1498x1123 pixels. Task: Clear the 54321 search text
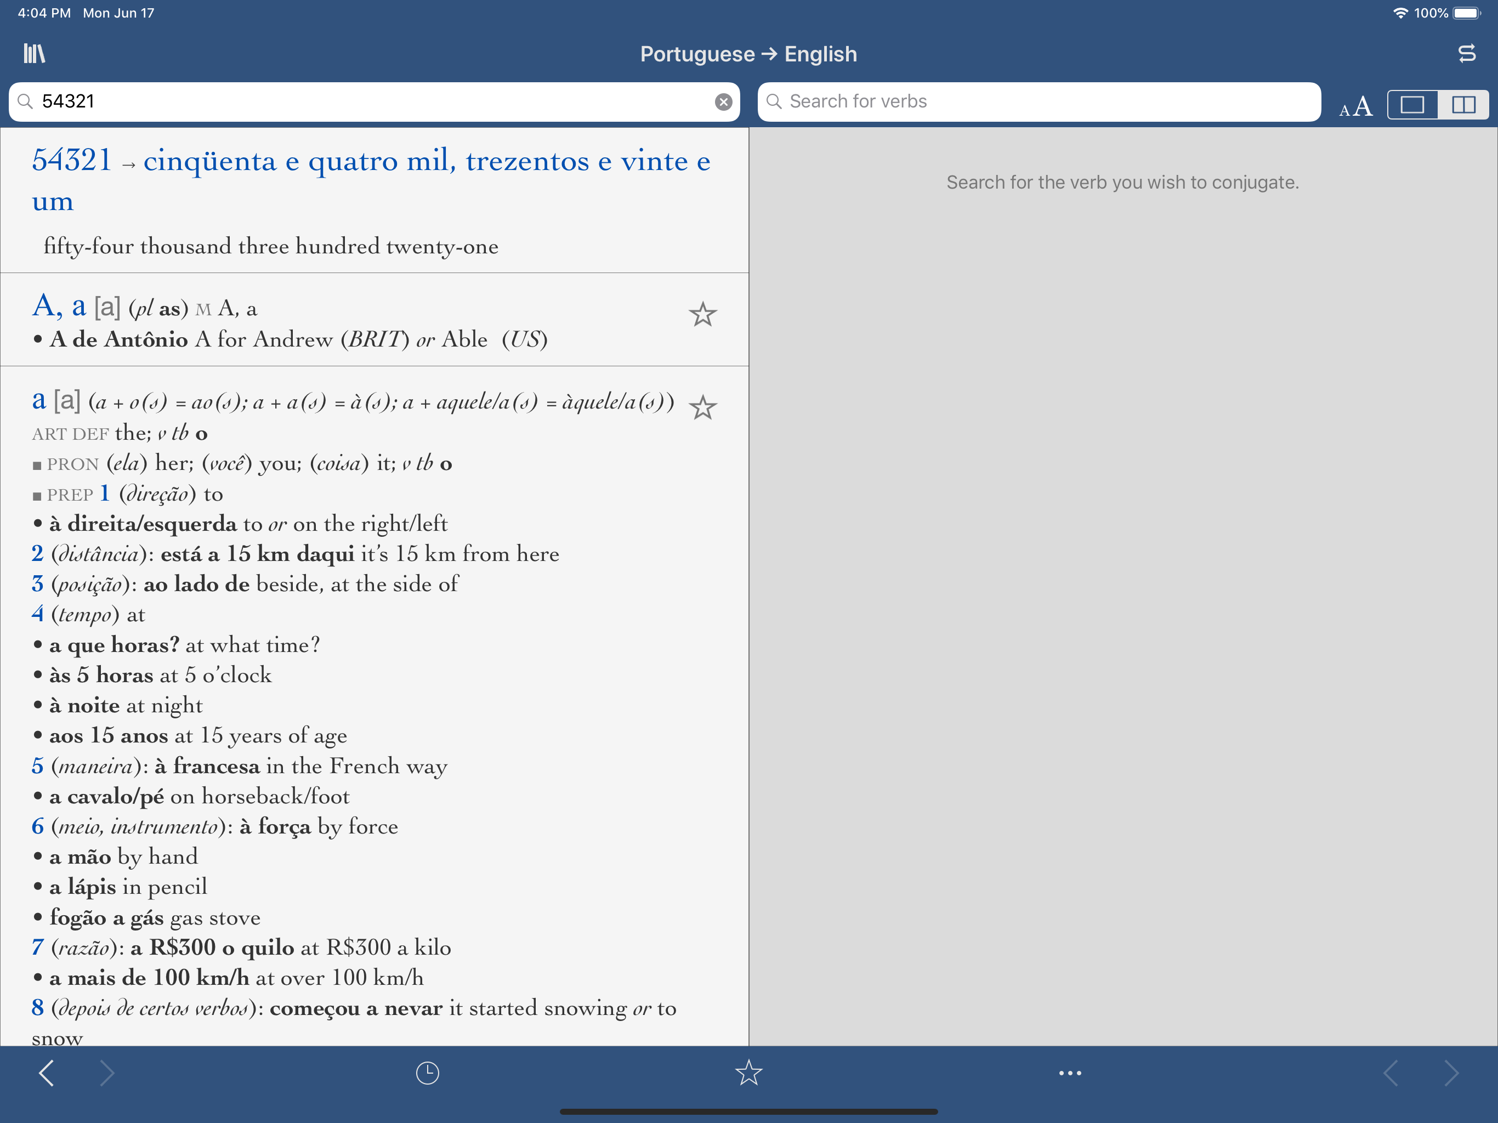(723, 101)
